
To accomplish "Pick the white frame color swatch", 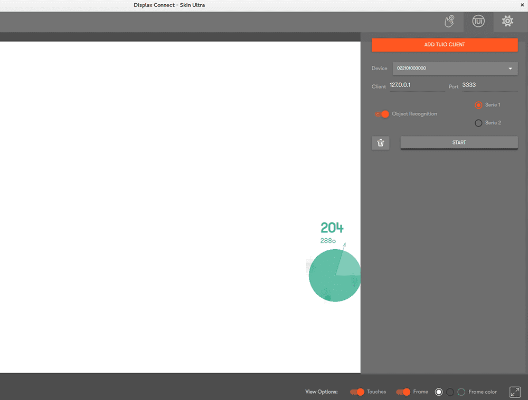I will click(x=439, y=392).
